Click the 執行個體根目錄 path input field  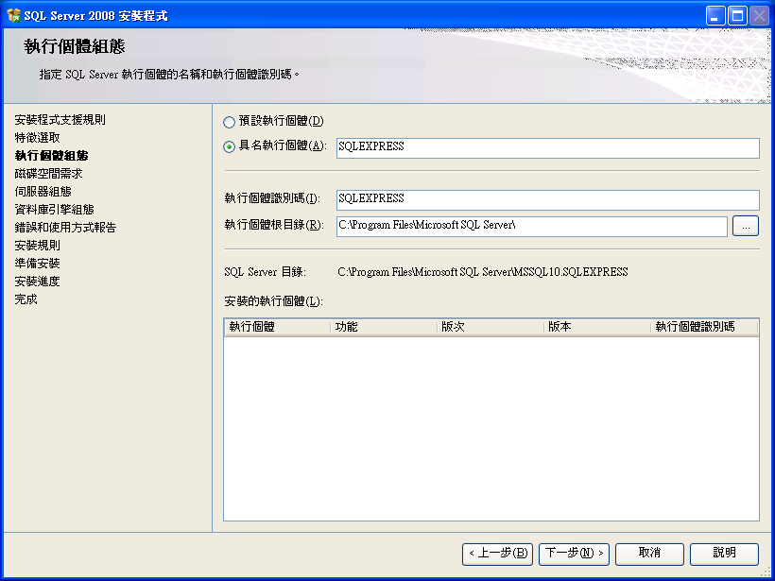(x=532, y=227)
